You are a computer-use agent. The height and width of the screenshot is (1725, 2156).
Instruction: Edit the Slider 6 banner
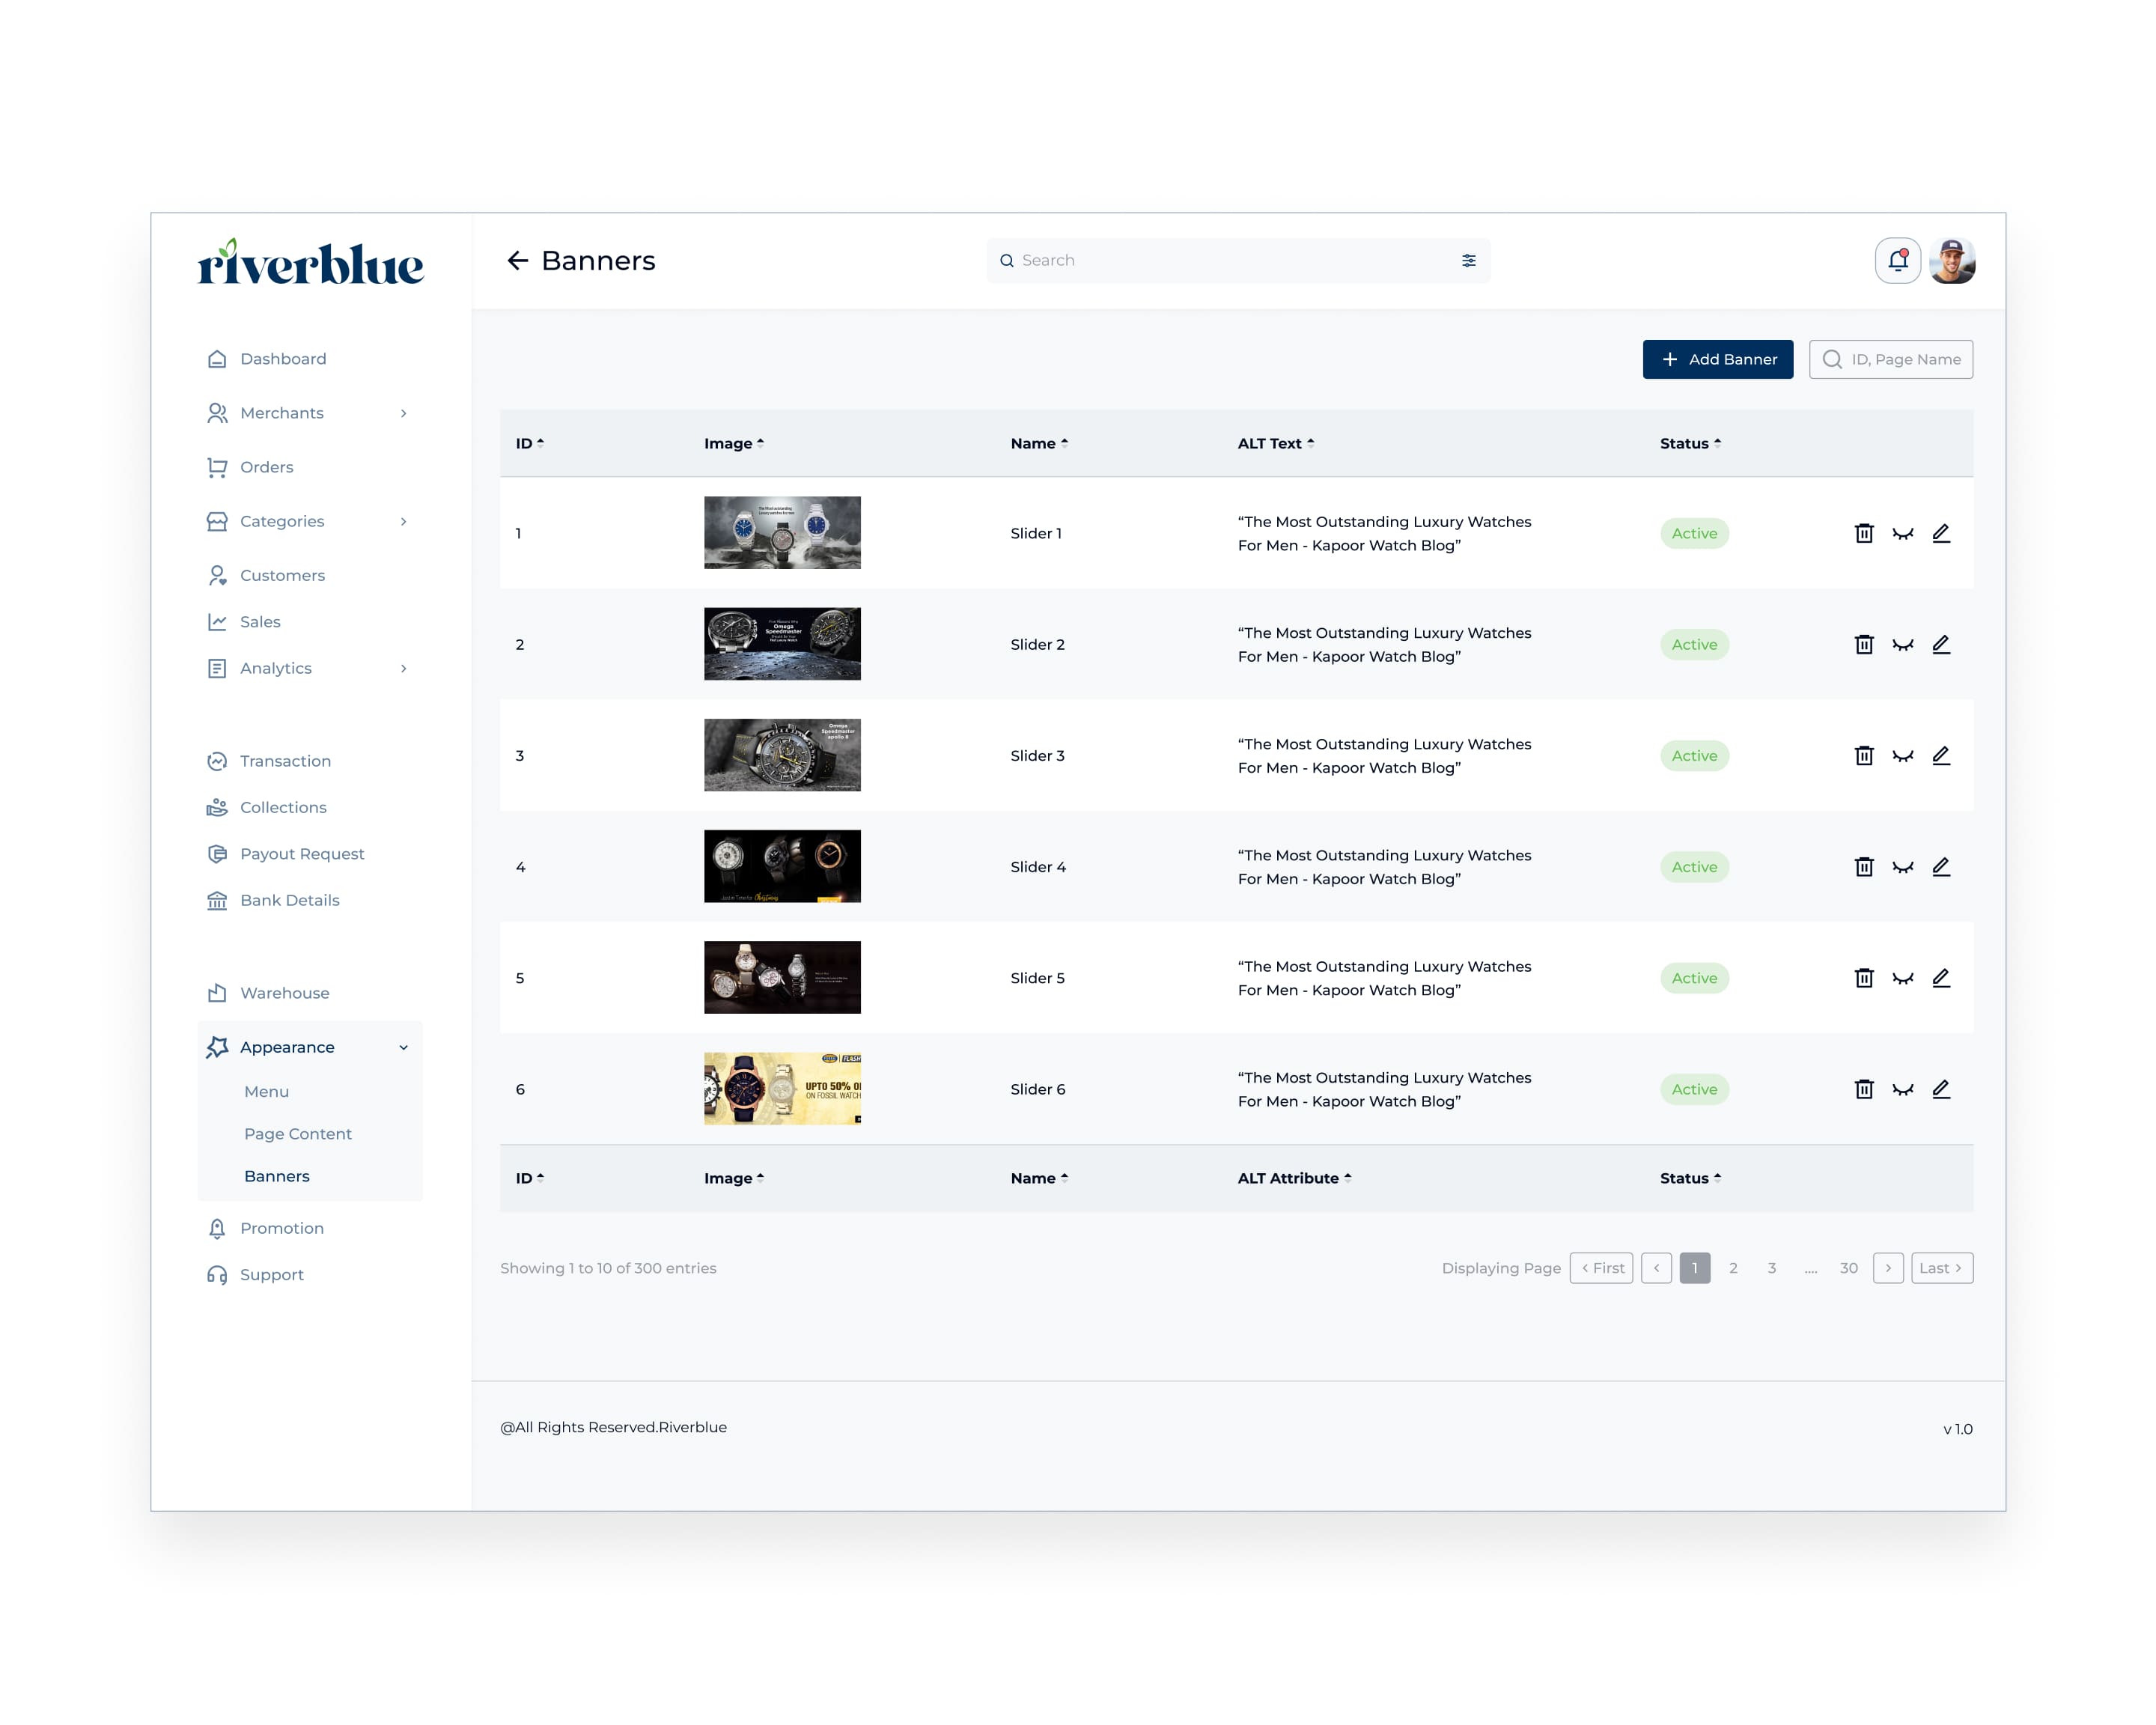pos(1941,1089)
